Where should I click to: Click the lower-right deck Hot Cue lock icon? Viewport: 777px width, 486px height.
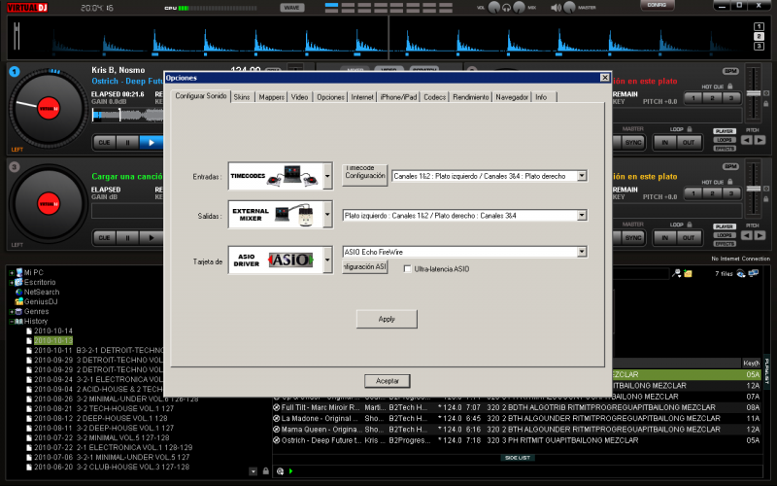click(x=729, y=182)
